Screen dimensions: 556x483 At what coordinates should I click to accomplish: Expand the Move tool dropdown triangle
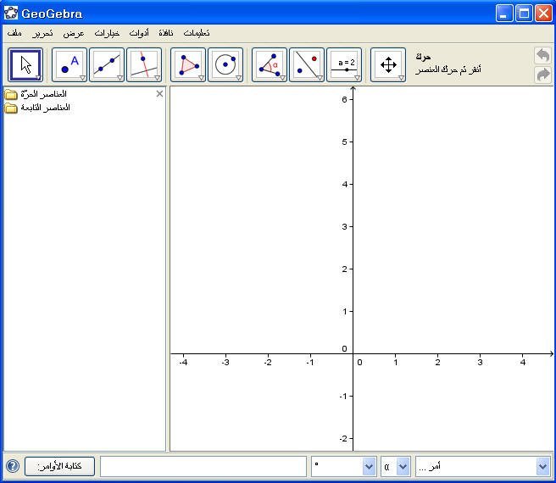coord(38,78)
